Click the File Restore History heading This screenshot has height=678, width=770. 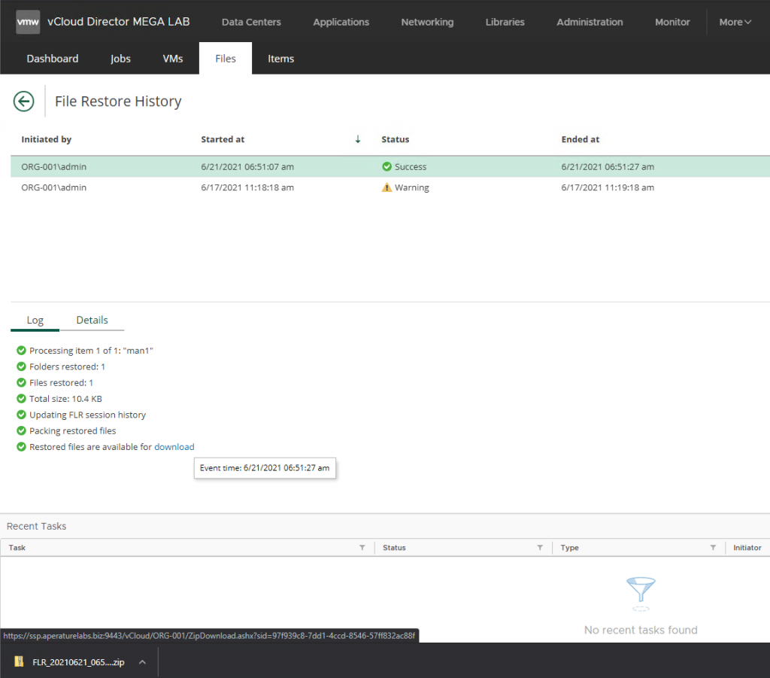(118, 101)
